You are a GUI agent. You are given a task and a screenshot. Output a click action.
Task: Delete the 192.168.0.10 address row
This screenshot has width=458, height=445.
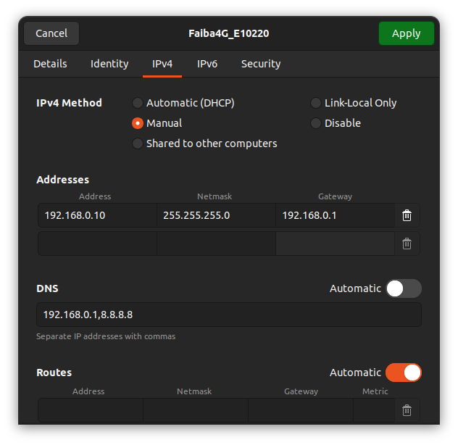(407, 215)
